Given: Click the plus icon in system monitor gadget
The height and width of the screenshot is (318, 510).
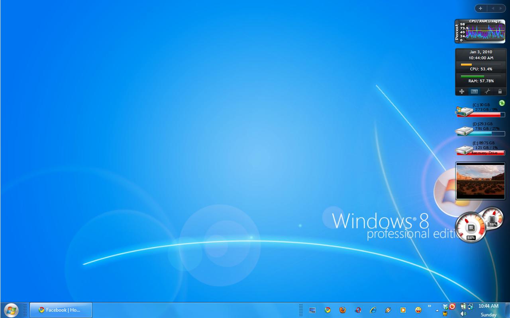Looking at the screenshot, I should pyautogui.click(x=462, y=91).
